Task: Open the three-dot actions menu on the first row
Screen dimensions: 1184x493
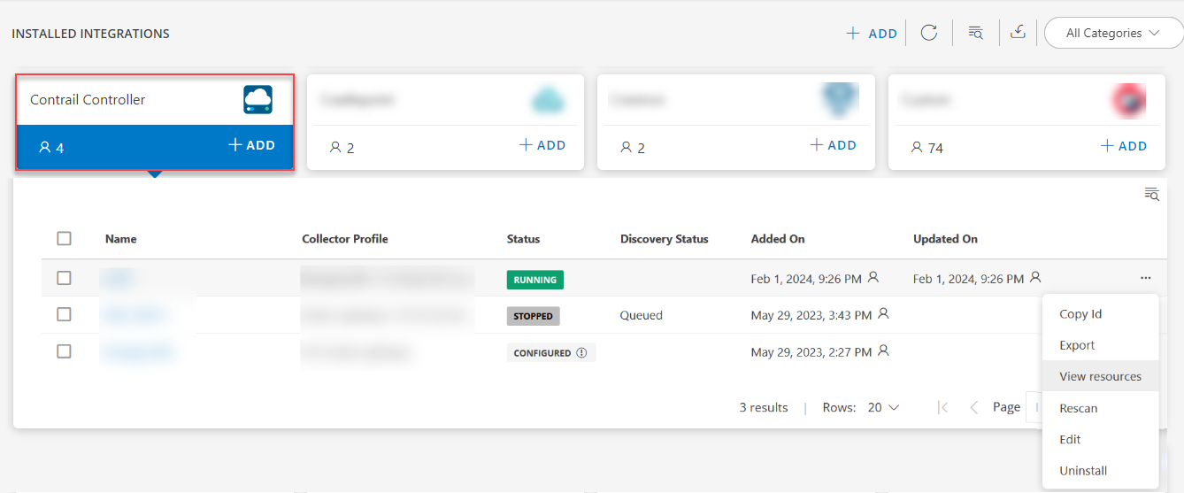Action: tap(1146, 279)
